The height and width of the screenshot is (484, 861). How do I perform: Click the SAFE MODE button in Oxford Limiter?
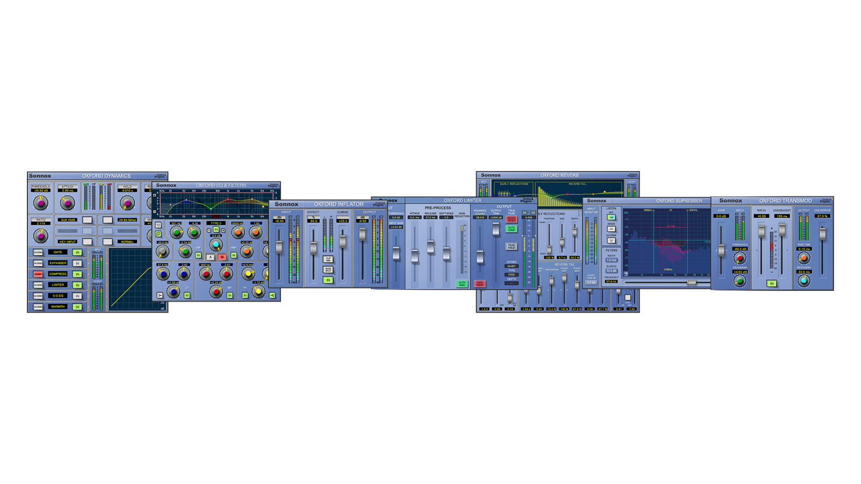[479, 284]
